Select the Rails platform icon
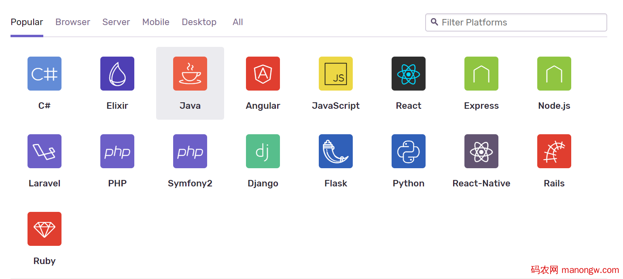The image size is (623, 279). click(x=554, y=151)
